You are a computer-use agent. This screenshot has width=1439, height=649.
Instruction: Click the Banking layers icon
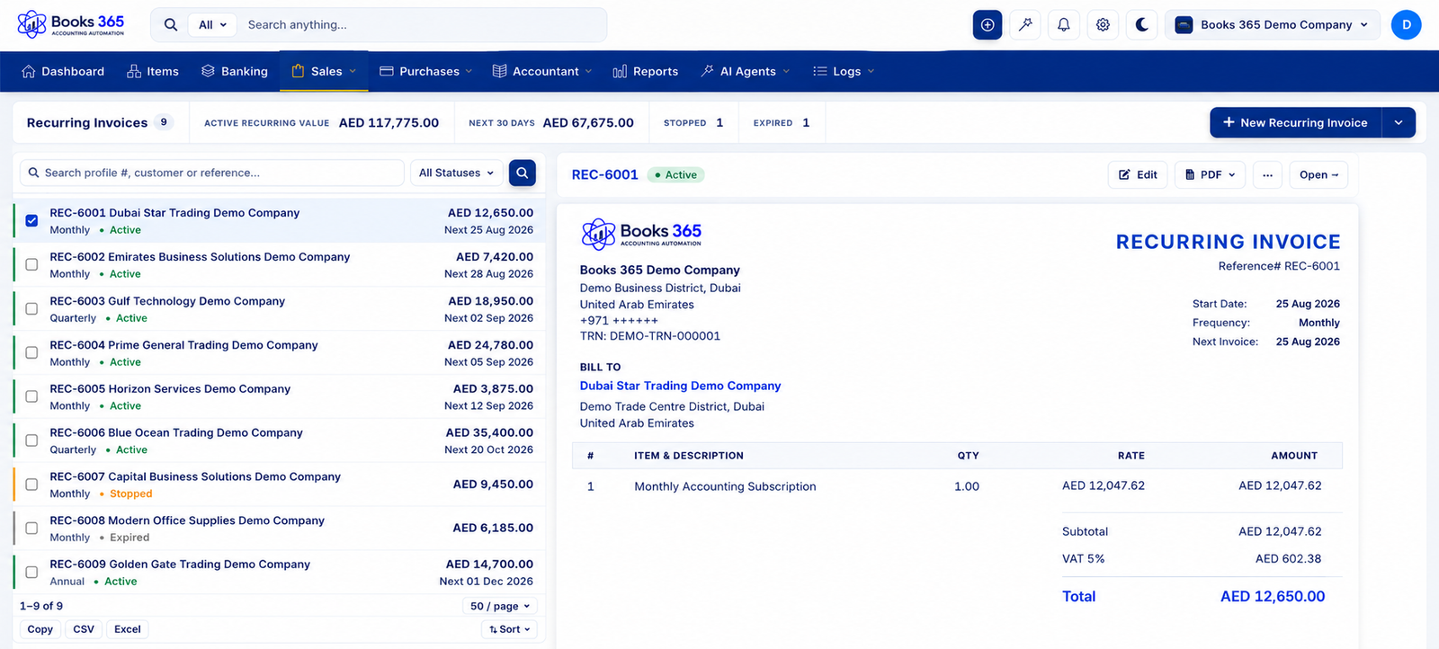[x=208, y=71]
